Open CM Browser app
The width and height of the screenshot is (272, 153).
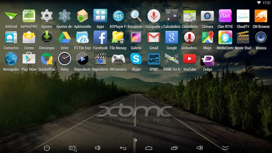(x=261, y=16)
